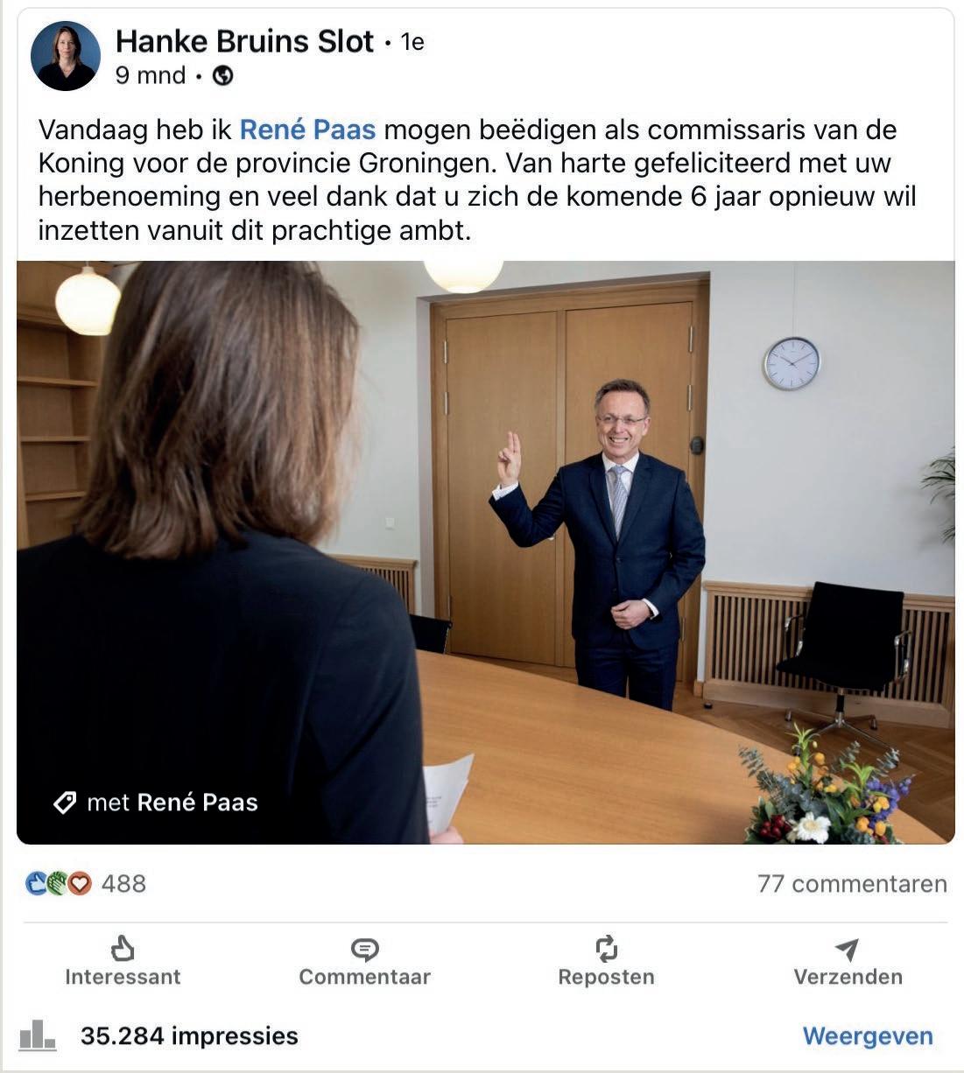
Task: Click the 488 reactions count
Action: point(123,884)
